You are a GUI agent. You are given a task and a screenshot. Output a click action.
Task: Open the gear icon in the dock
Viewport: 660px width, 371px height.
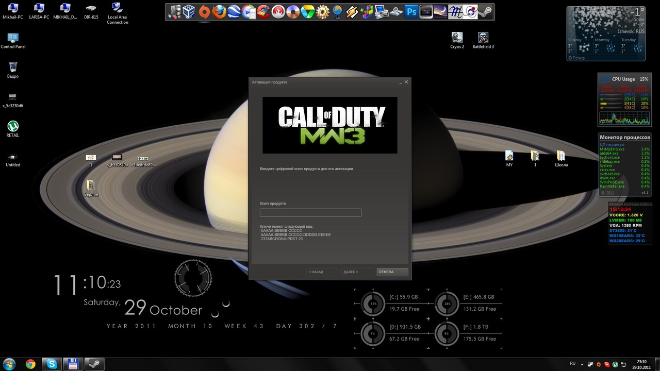point(323,12)
